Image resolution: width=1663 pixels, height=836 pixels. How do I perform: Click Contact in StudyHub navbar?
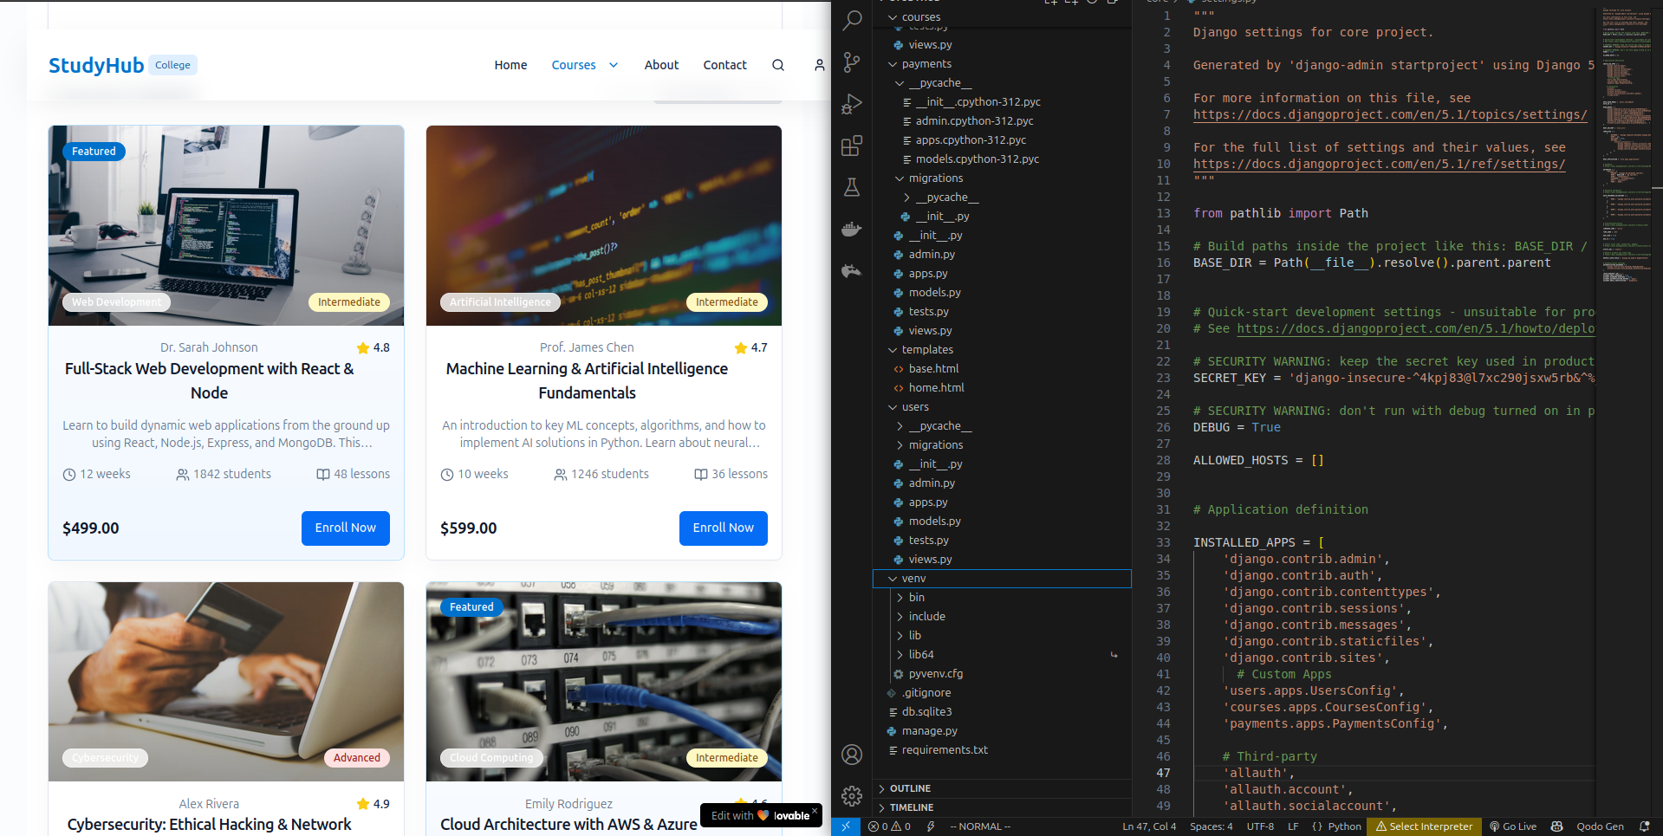(724, 65)
